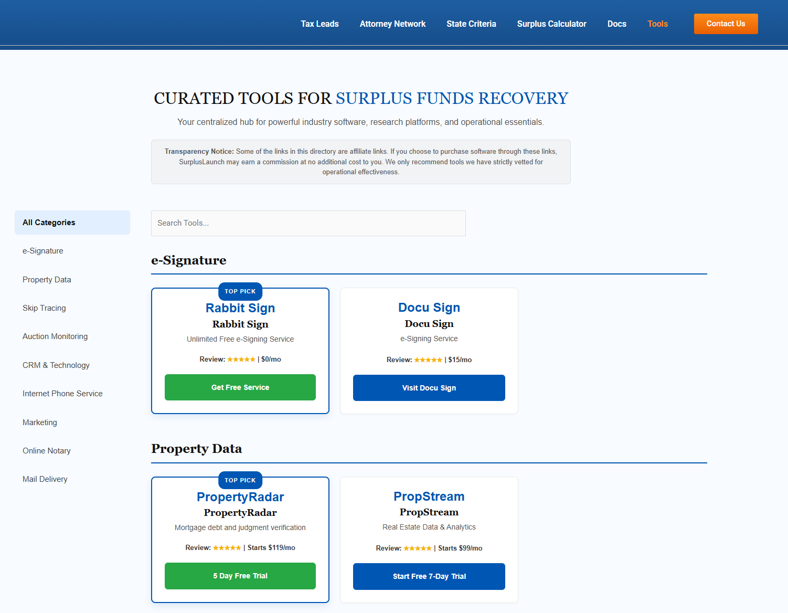Click the TOP PICK badge on Rabbit Sign
The image size is (788, 613).
[x=240, y=291]
